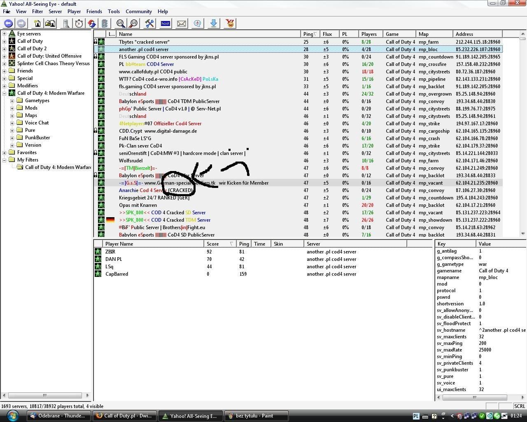Select server 'Opas mit Knarren'
This screenshot has height=422, width=527.
pyautogui.click(x=298, y=205)
